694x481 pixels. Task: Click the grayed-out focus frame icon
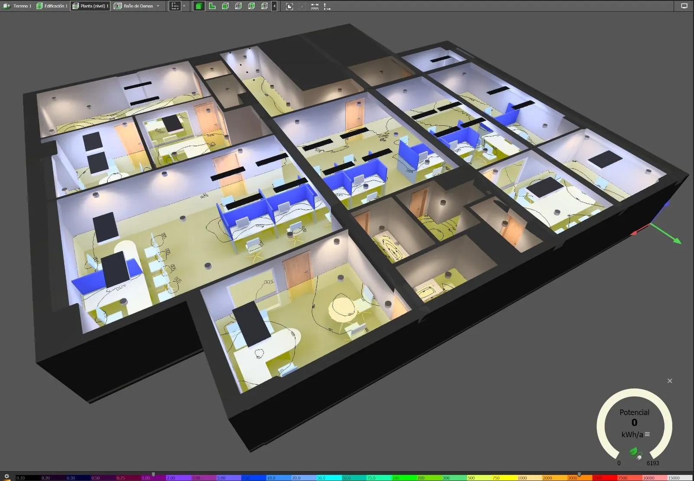point(302,6)
